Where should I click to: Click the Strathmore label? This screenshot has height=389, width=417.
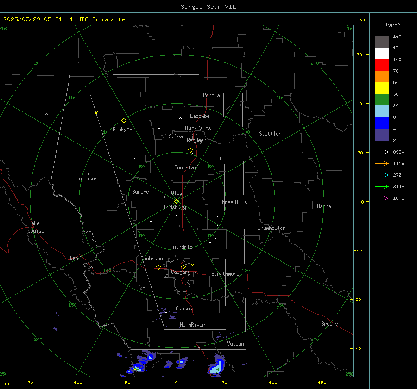(225, 274)
